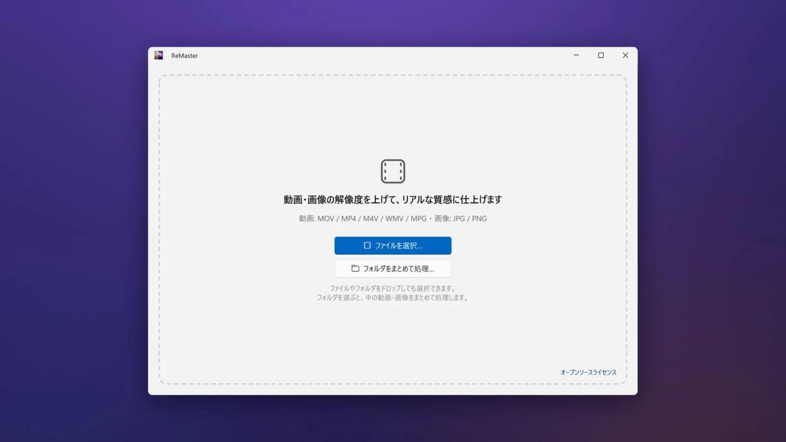Minimize the ReMaster window
This screenshot has width=786, height=442.
click(576, 55)
